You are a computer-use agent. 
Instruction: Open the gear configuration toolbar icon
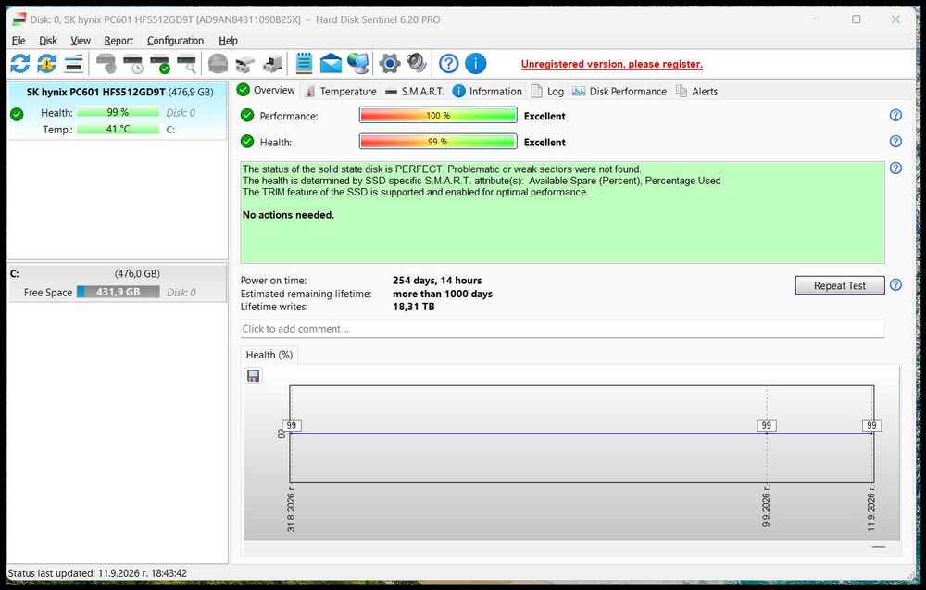click(x=390, y=63)
